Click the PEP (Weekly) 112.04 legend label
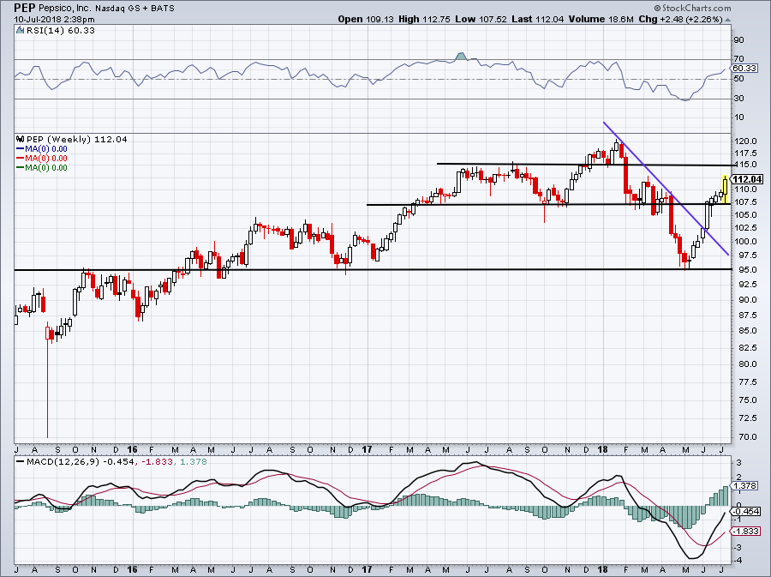Image resolution: width=771 pixels, height=577 pixels. 77,139
